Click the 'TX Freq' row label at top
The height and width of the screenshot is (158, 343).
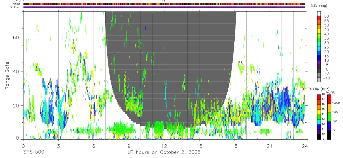(15, 7)
